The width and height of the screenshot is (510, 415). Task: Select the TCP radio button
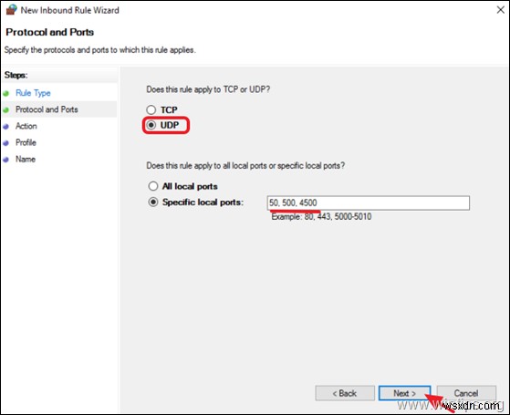click(x=151, y=110)
